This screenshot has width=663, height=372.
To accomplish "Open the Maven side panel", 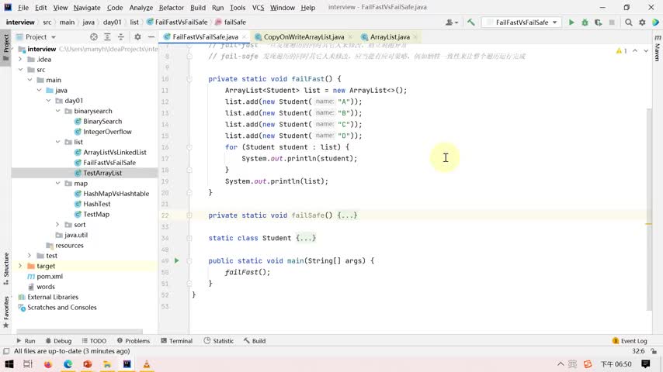I will coord(658,50).
